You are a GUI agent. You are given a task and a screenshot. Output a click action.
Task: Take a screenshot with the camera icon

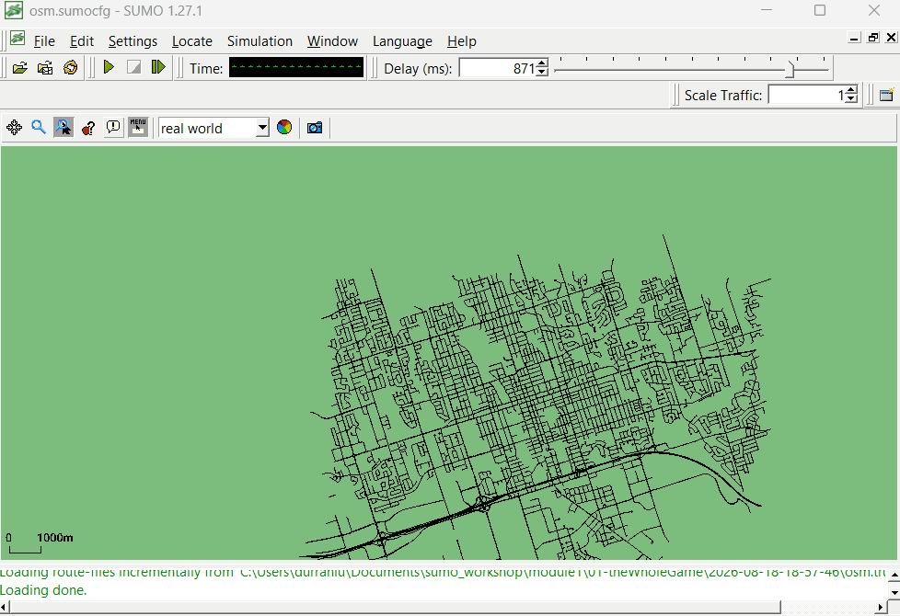pyautogui.click(x=315, y=127)
